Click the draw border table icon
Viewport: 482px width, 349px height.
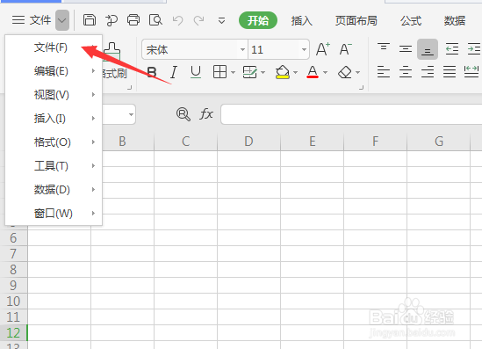(x=249, y=72)
